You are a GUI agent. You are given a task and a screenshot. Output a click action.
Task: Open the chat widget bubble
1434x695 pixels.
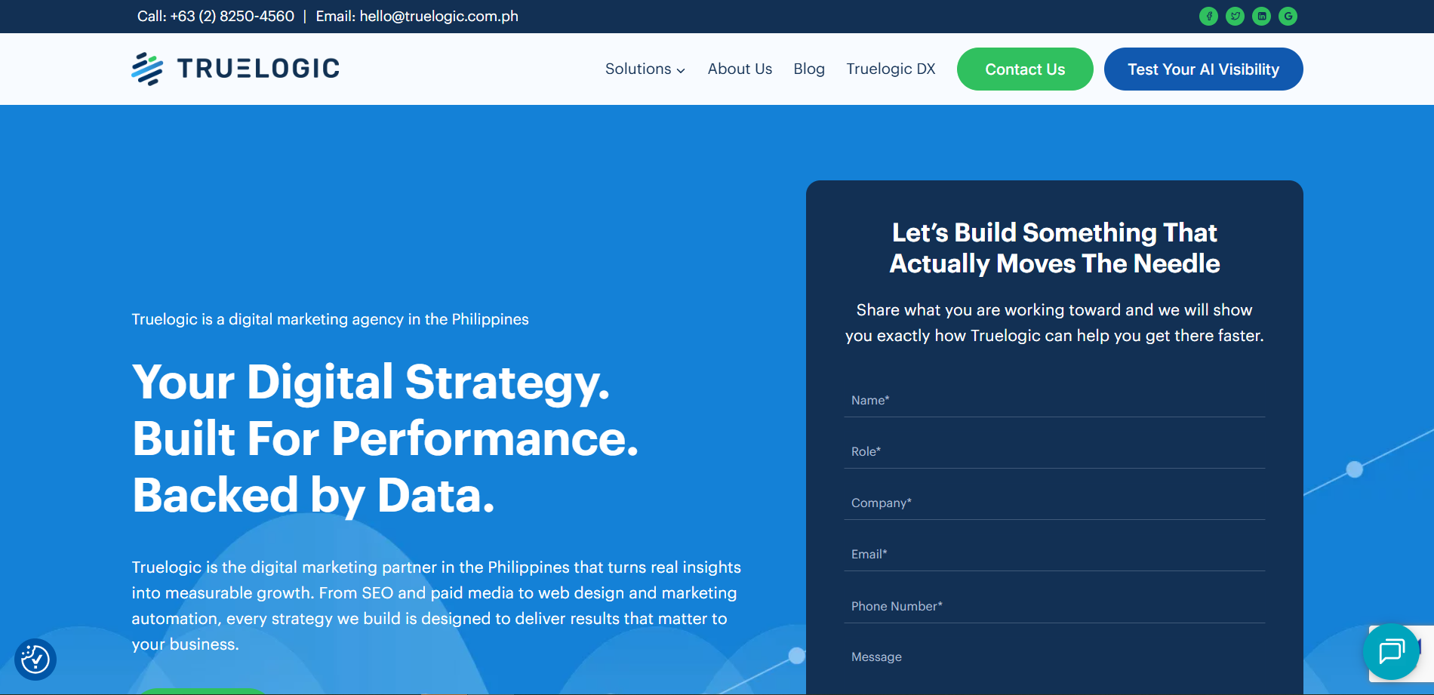click(x=1391, y=651)
